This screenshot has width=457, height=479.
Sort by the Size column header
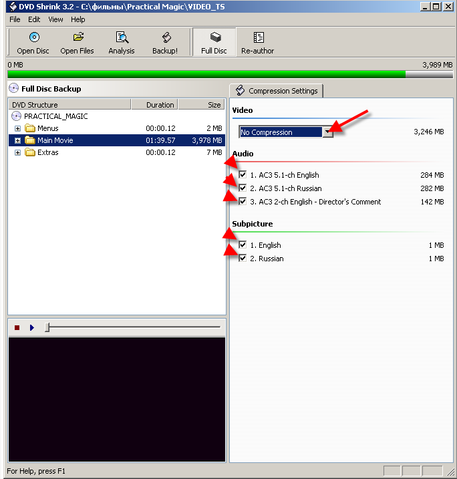click(201, 104)
